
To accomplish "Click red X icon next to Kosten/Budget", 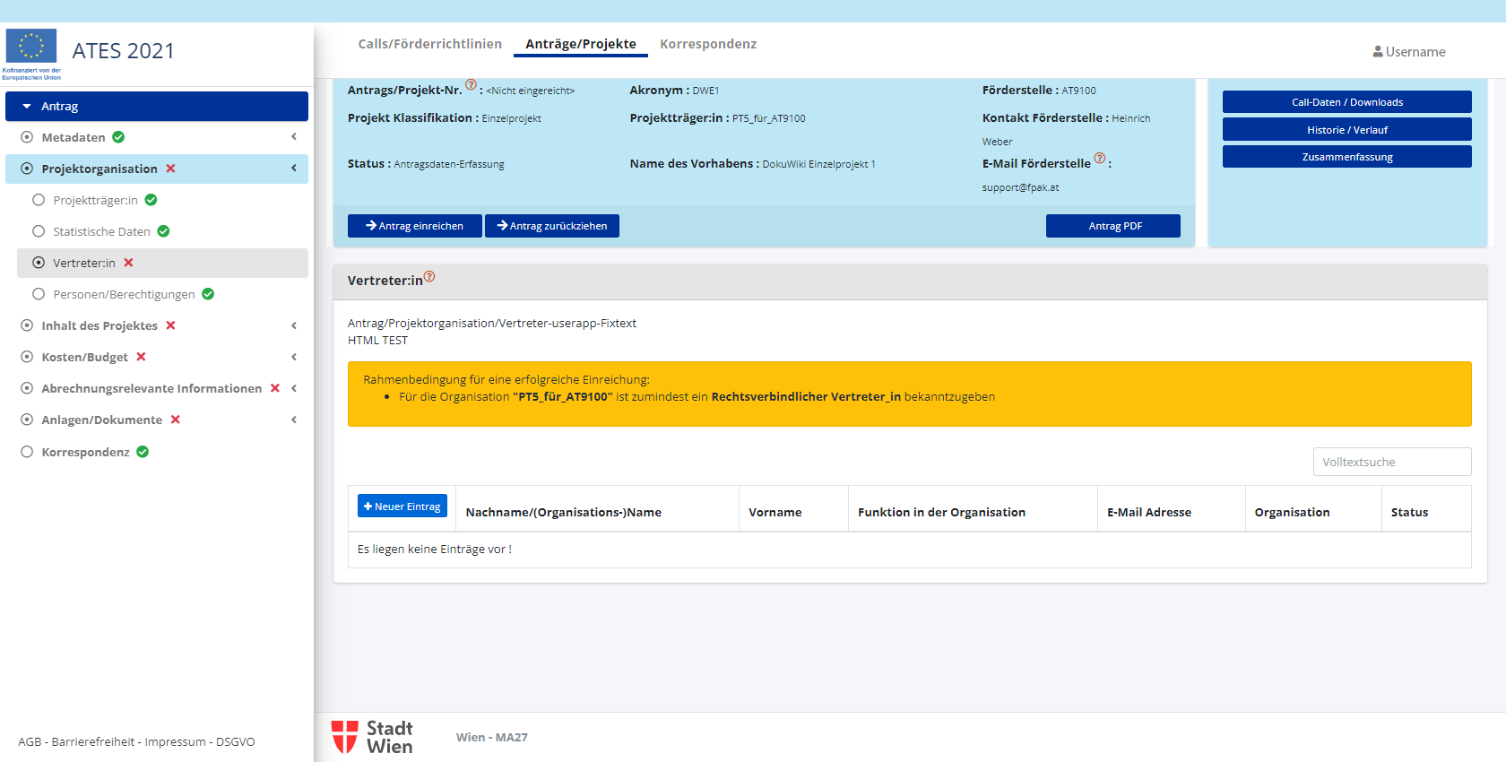I will (141, 357).
